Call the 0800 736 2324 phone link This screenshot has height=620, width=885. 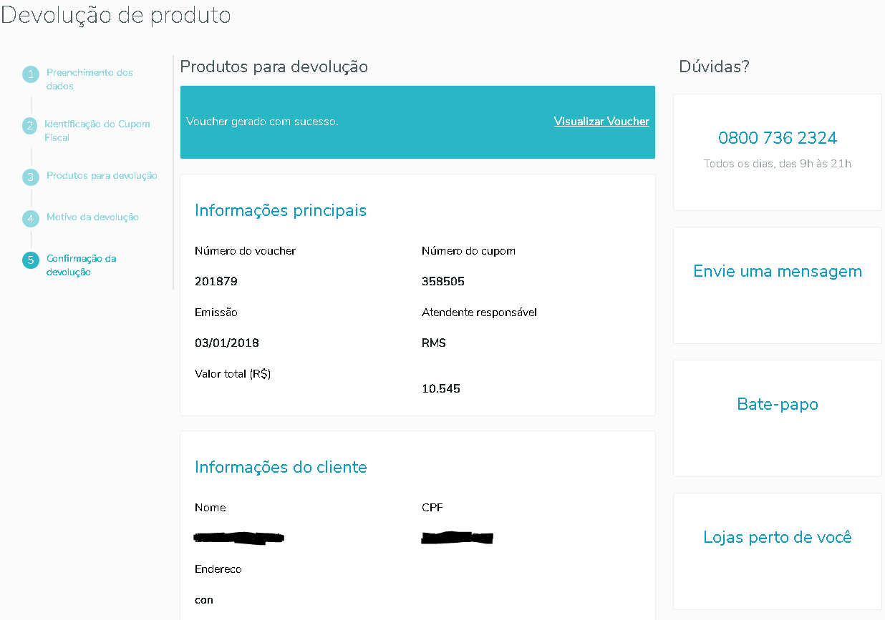tap(777, 138)
